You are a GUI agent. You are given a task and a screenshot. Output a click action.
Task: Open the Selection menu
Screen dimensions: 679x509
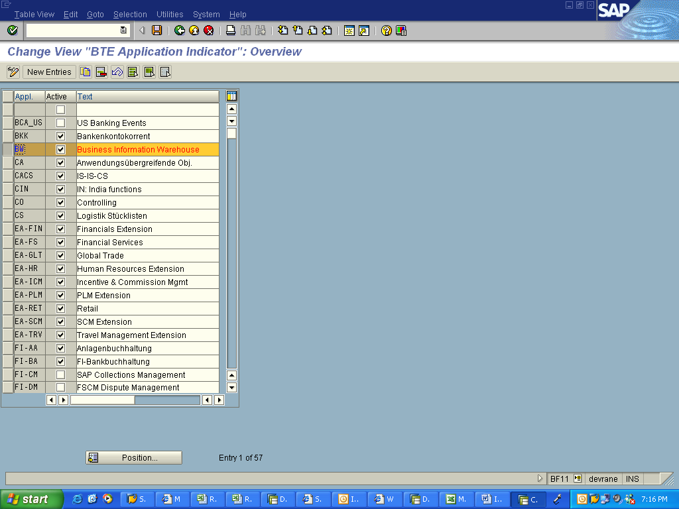130,15
